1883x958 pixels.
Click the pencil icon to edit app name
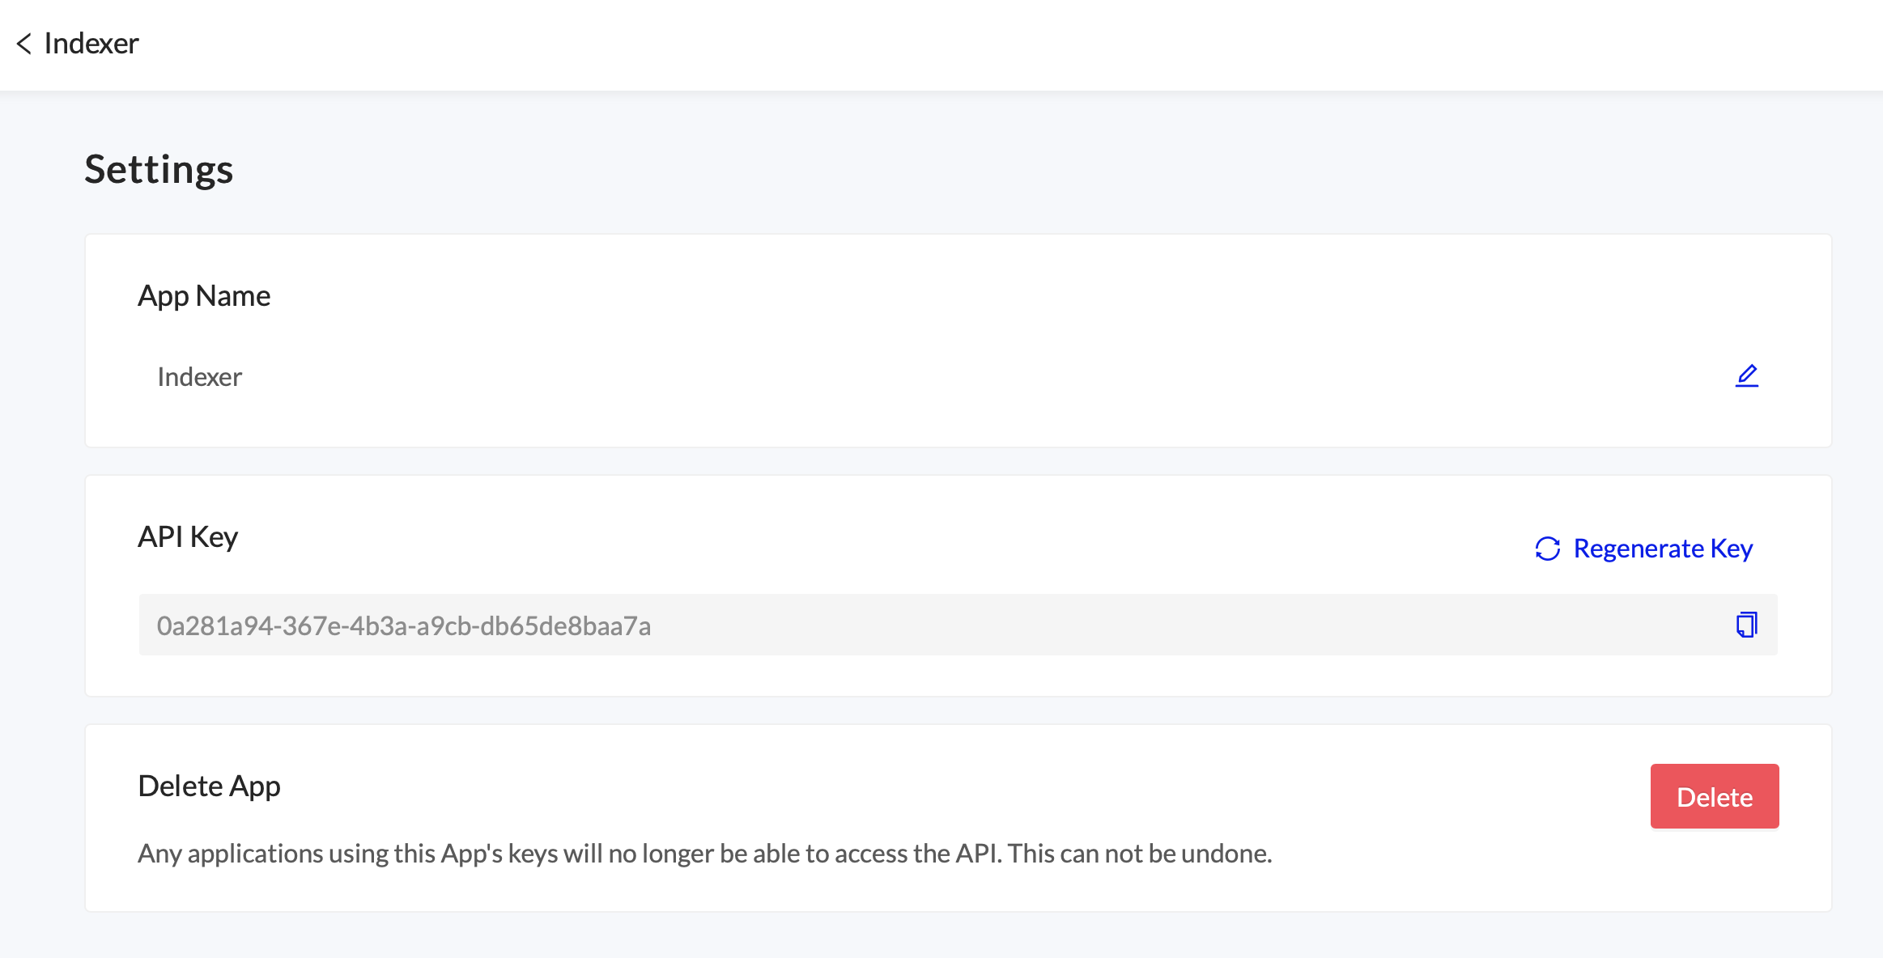[1746, 375]
